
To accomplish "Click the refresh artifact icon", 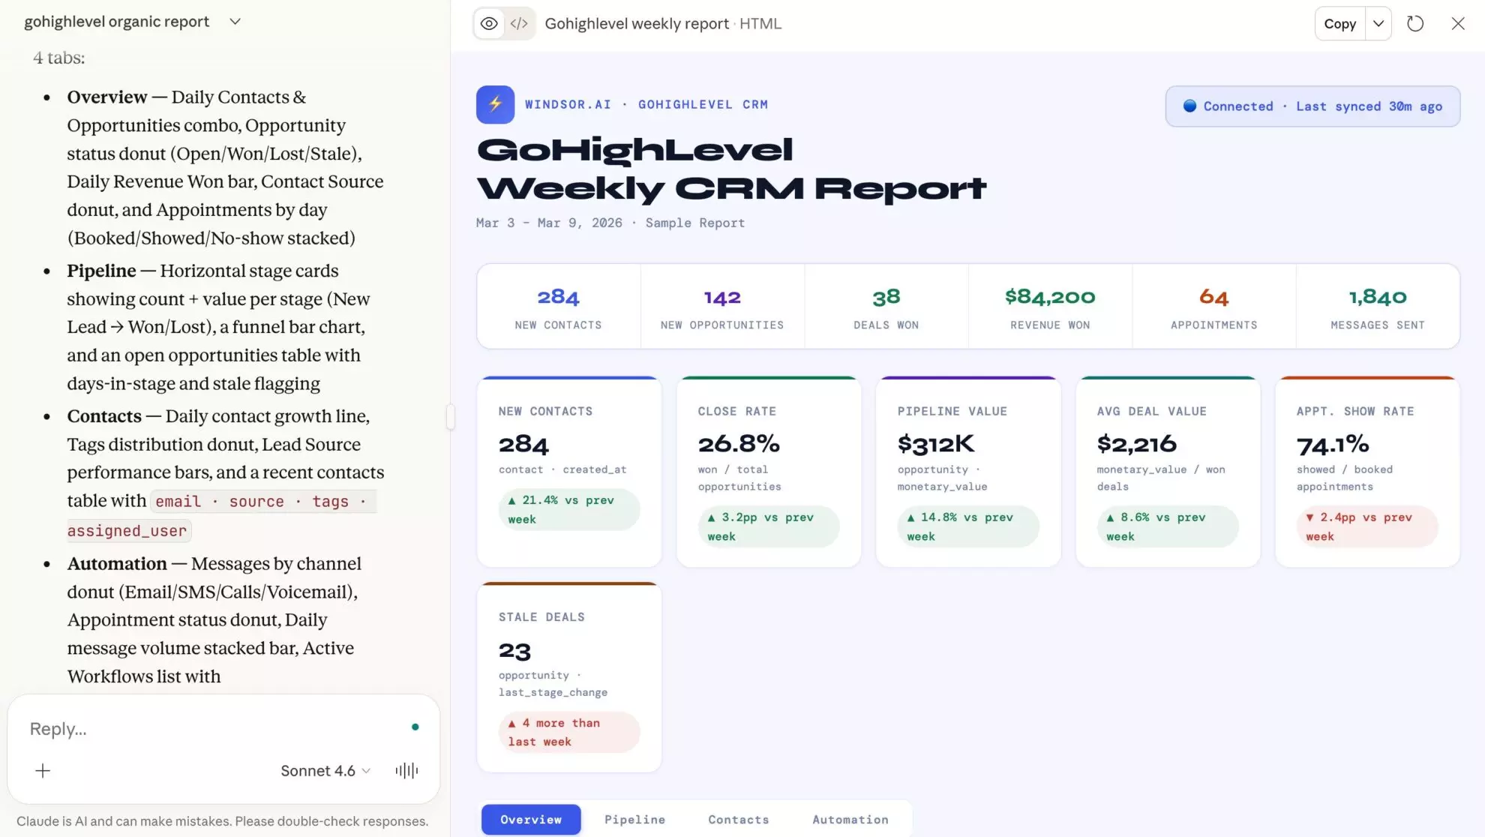I will (1414, 23).
